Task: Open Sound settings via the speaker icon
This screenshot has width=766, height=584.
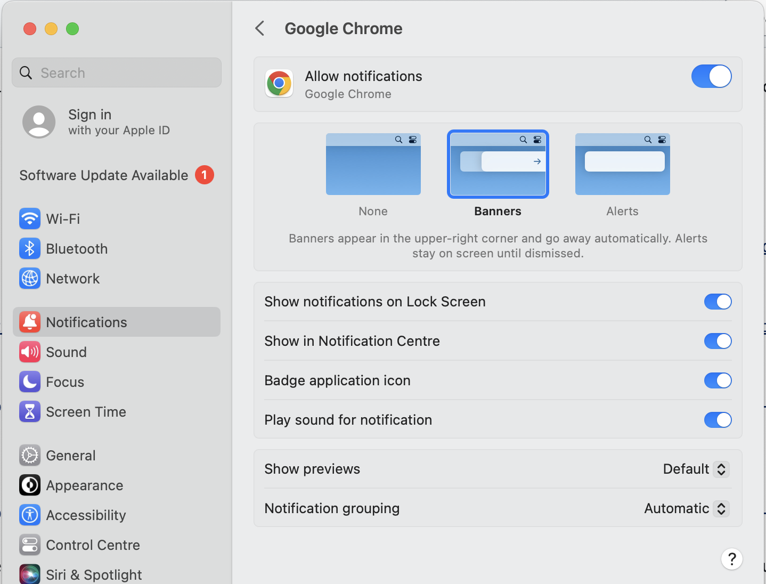Action: (x=30, y=352)
